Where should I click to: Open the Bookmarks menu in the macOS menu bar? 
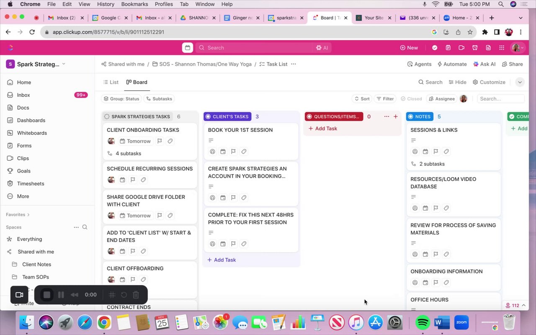click(x=134, y=4)
